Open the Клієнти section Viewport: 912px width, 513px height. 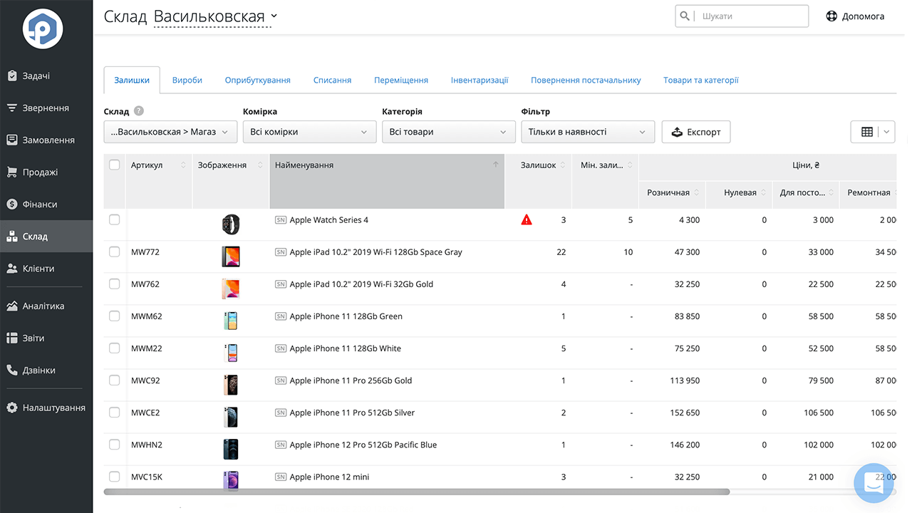(x=46, y=268)
